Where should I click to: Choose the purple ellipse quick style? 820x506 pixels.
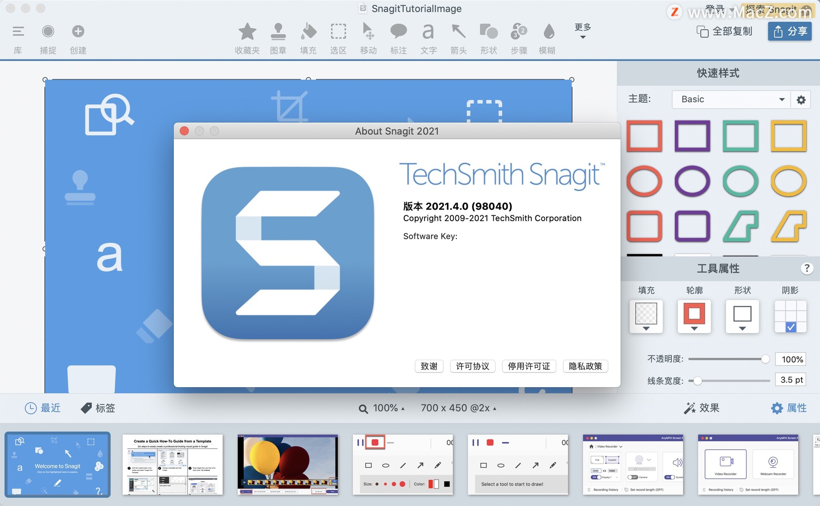tap(692, 181)
